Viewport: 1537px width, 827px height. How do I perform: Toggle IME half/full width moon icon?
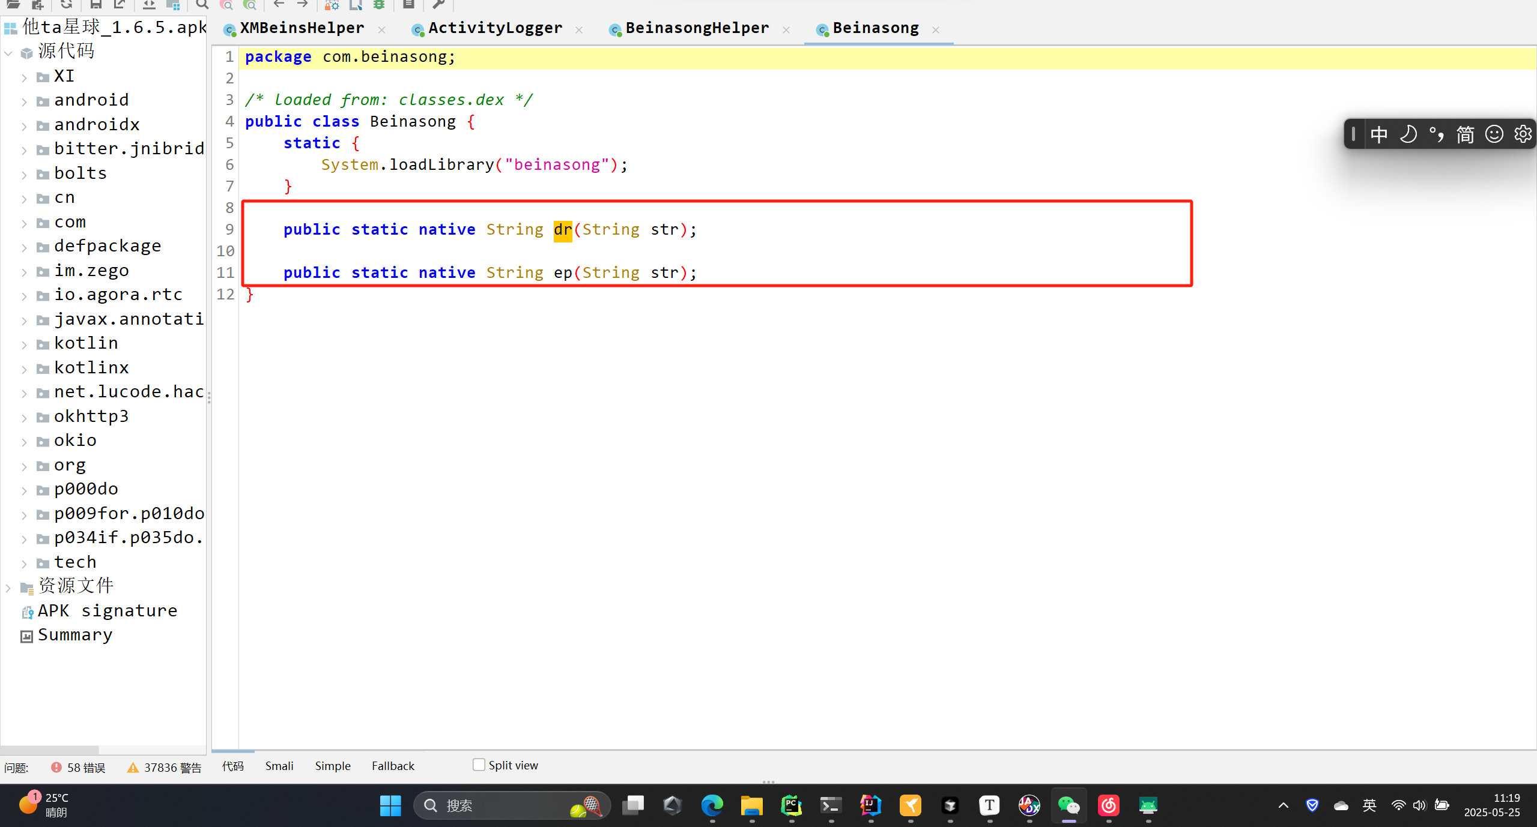[x=1408, y=134]
